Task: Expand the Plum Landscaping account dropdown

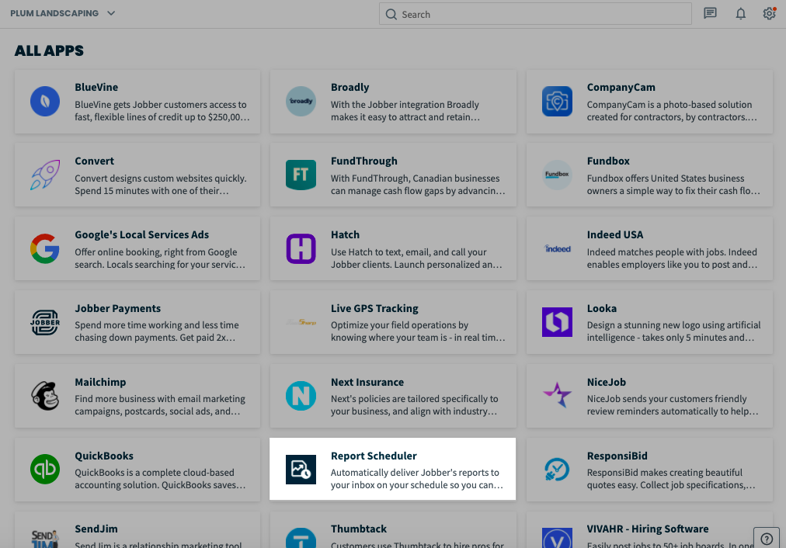Action: tap(62, 13)
